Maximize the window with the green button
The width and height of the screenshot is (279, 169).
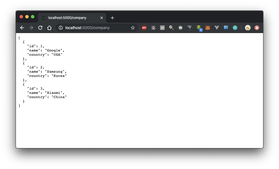(x=33, y=17)
